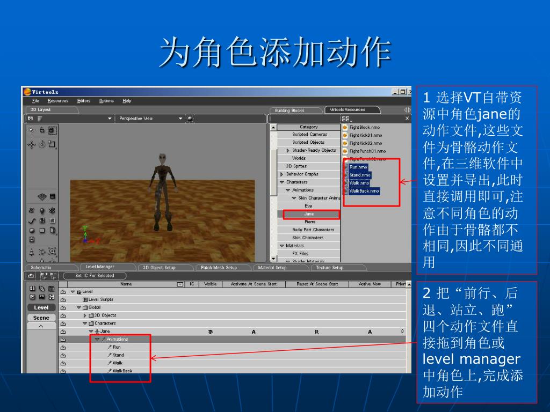The width and height of the screenshot is (550, 412).
Task: Open the dropdown arrow left of Perspective View
Action: point(110,119)
